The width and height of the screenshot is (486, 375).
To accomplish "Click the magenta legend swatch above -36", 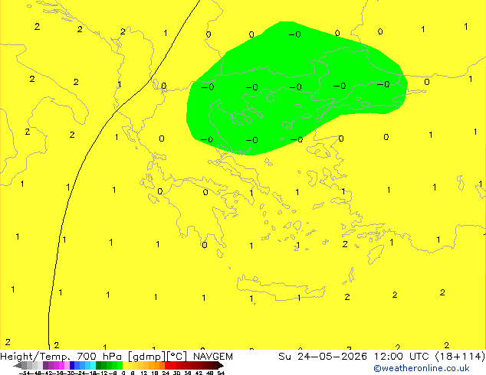I will [61, 365].
